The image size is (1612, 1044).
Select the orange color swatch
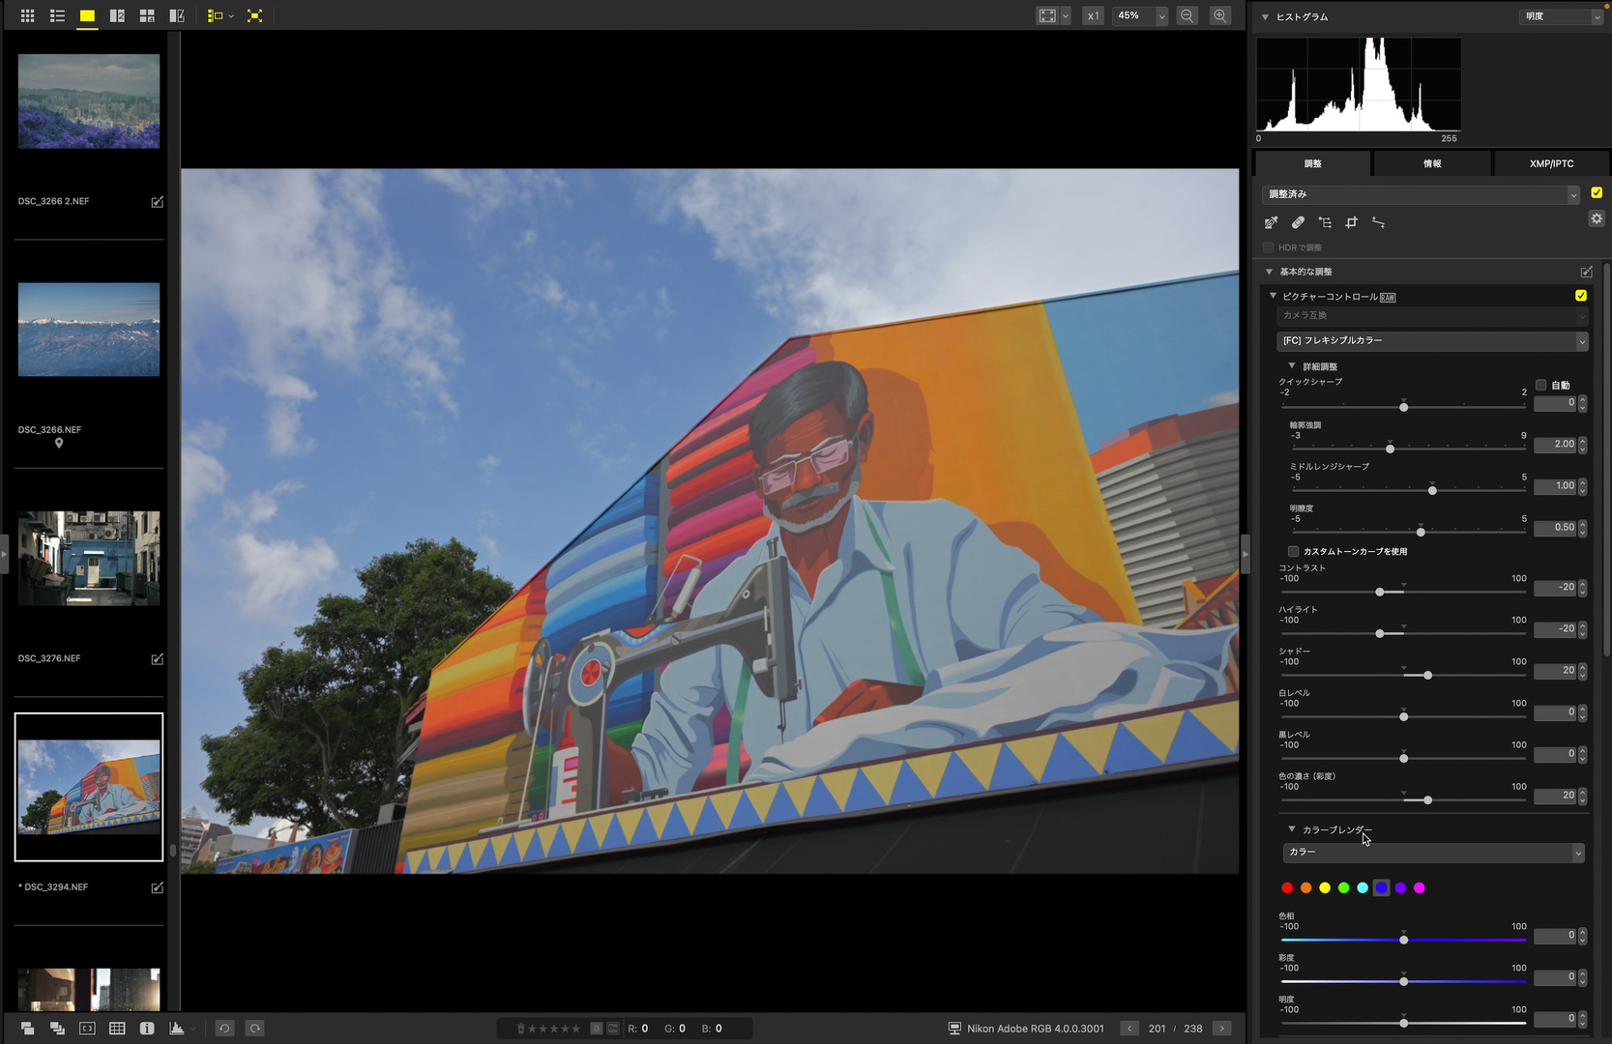click(x=1306, y=887)
